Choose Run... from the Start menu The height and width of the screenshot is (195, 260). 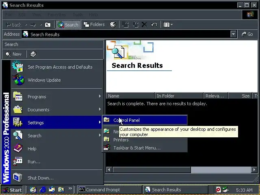[56, 162]
